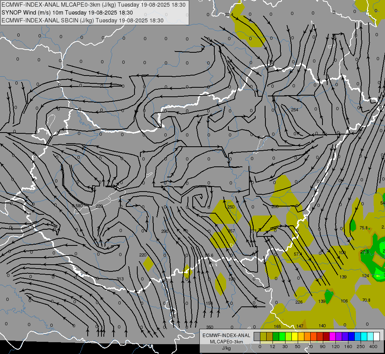Click the legend tick value '90'
The height and width of the screenshot is (354, 385).
tap(322, 347)
